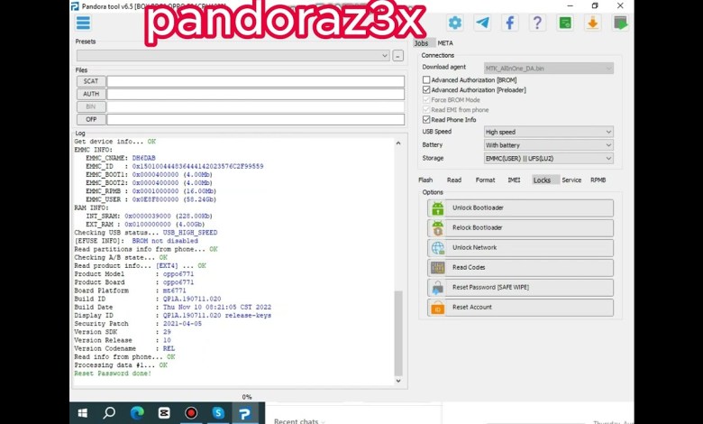
Task: Click the Pandora tool title bar icon
Action: click(76, 6)
